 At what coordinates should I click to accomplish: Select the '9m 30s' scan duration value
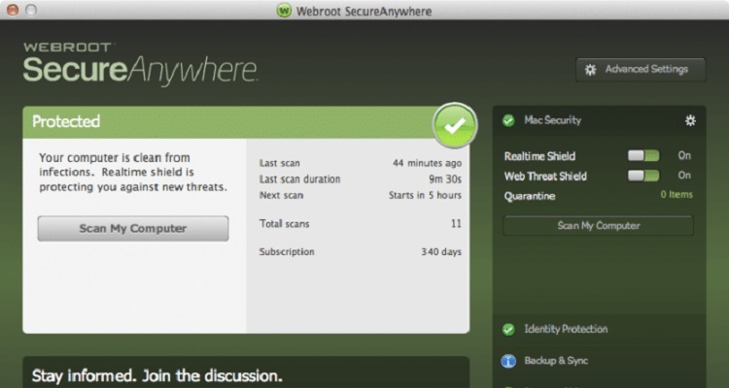(445, 179)
